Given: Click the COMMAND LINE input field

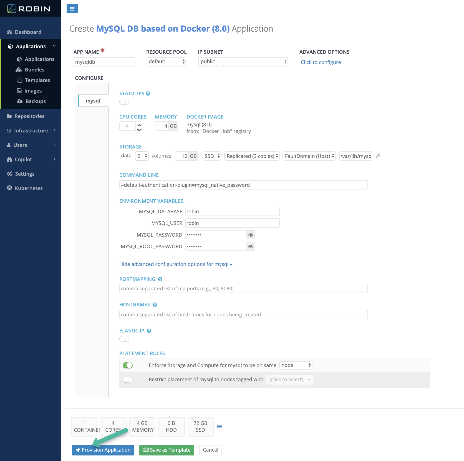Looking at the screenshot, I should coord(244,185).
